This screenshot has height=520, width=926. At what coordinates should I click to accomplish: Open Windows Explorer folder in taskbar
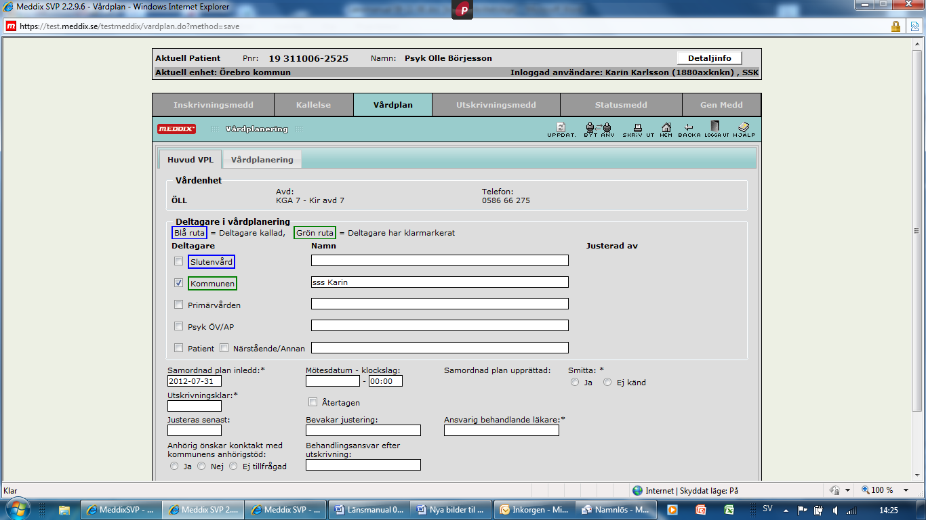tap(65, 510)
